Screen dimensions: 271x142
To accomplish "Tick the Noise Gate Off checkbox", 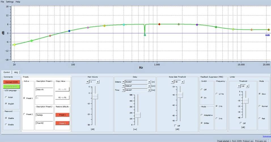I will pos(175,126).
